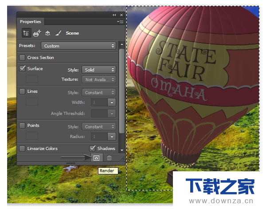The image size is (266, 209).
Task: Enable the Points checkbox
Action: point(22,126)
